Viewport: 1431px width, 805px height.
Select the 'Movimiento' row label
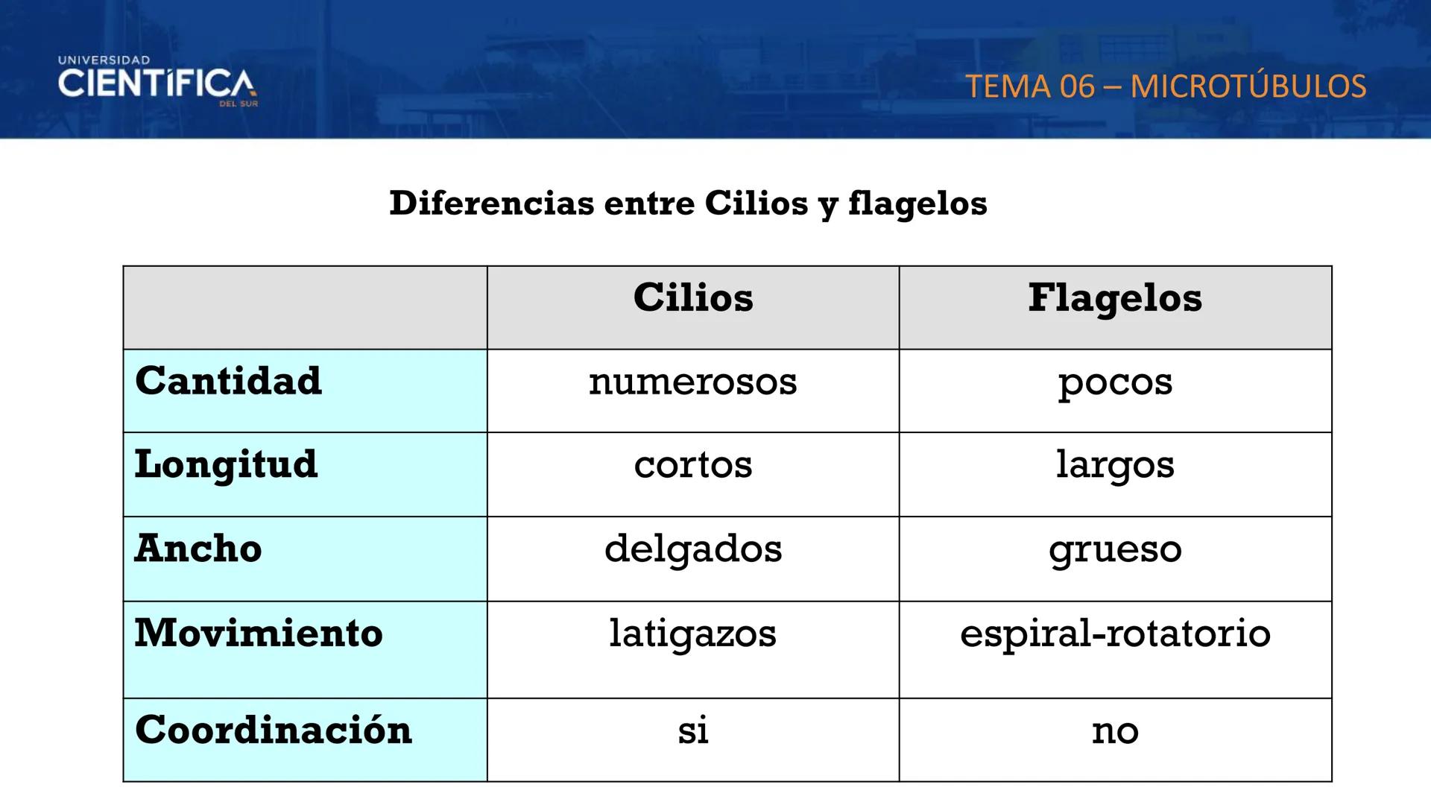click(x=259, y=634)
